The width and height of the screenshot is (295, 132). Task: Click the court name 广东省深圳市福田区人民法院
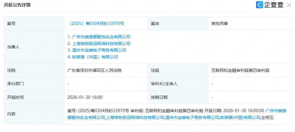95,70
